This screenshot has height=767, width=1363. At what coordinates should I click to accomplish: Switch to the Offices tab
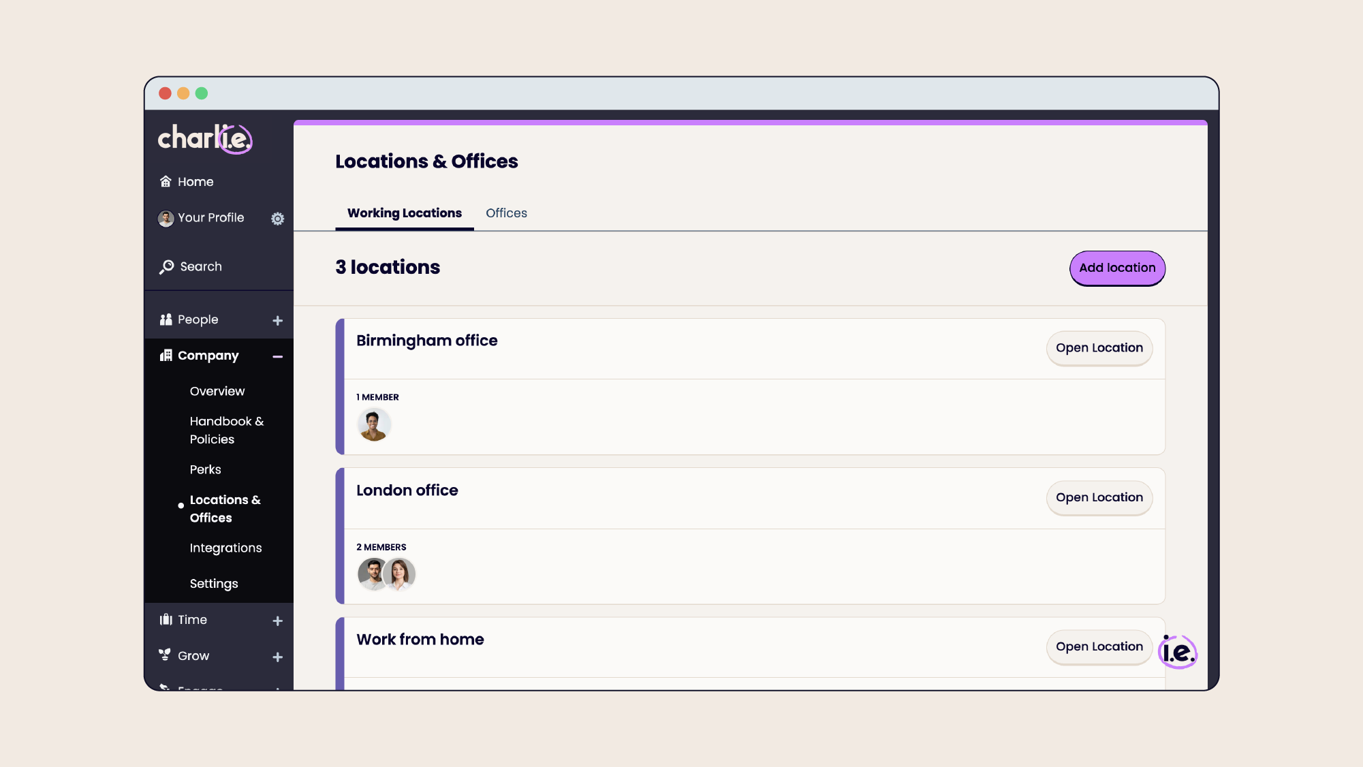pos(506,213)
